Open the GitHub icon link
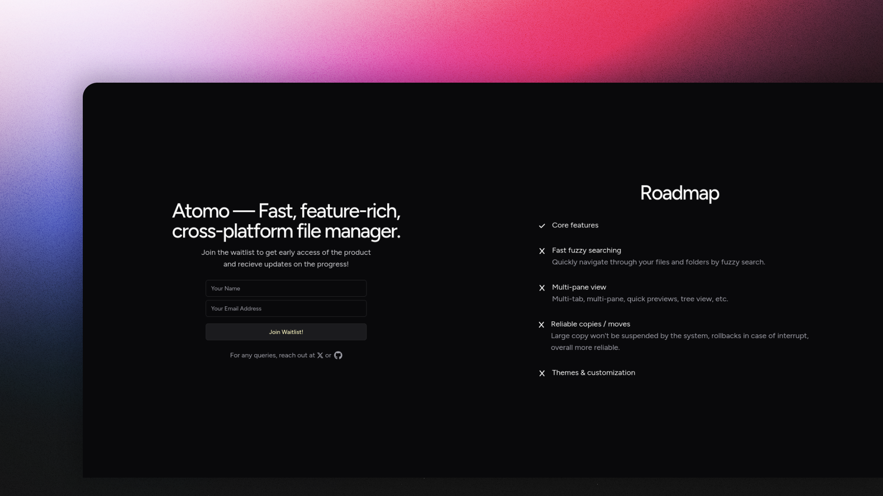 (x=338, y=355)
